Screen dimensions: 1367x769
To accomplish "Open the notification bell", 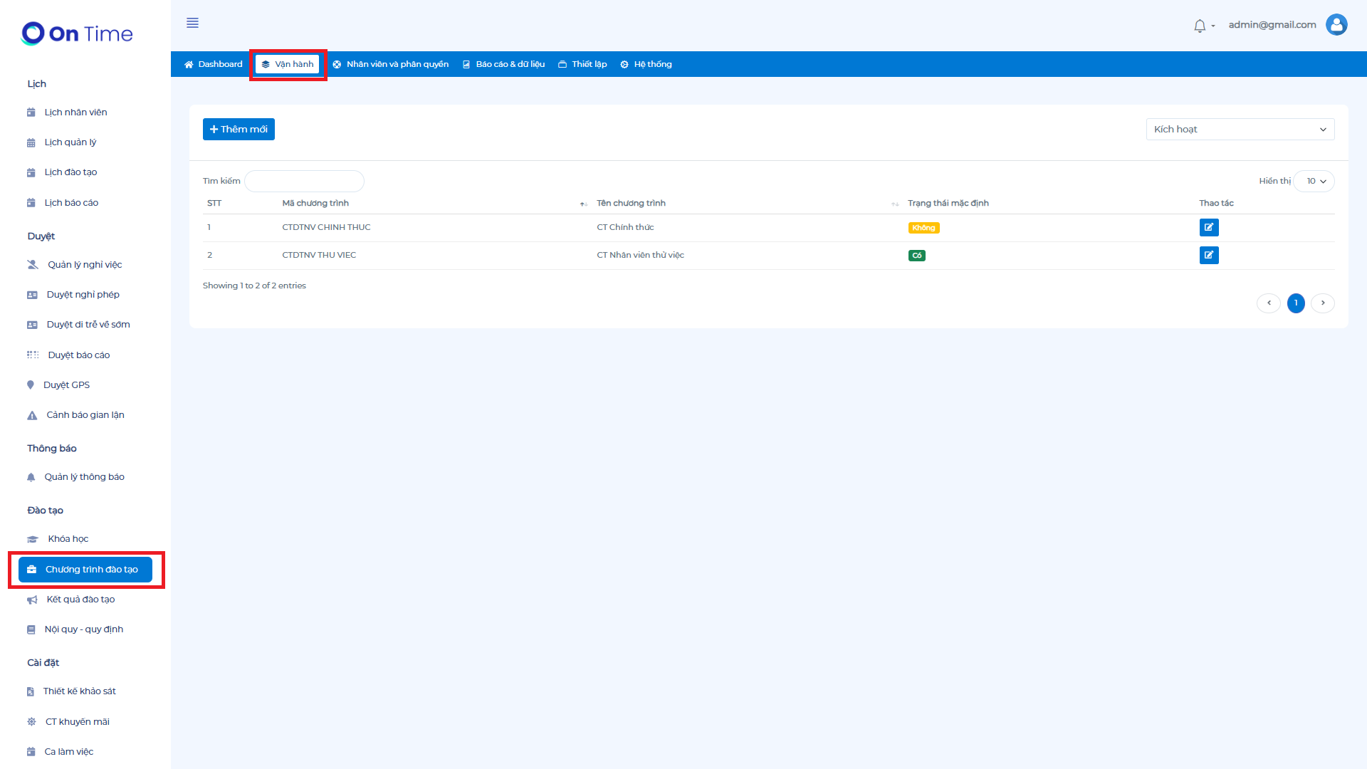I will pos(1200,26).
